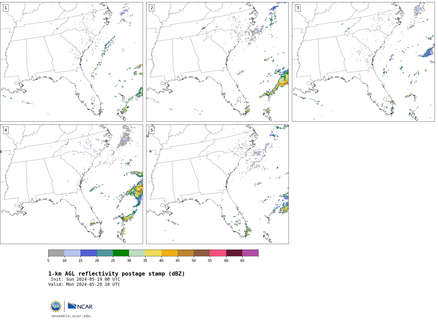Screen dimensions: 438x320
Task: Click the maroon 60-65 dBZ swatch
Action: pyautogui.click(x=234, y=253)
